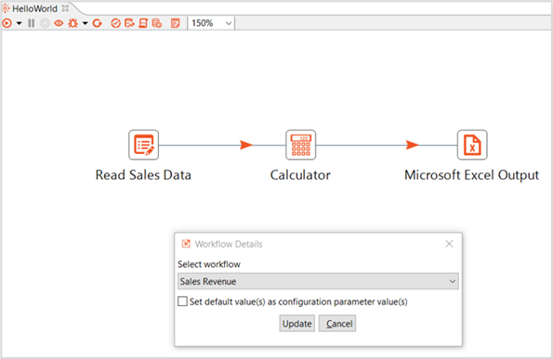Viewport: 553px width, 359px height.
Task: Select the Microsoft Excel Output step icon
Action: coord(472,145)
